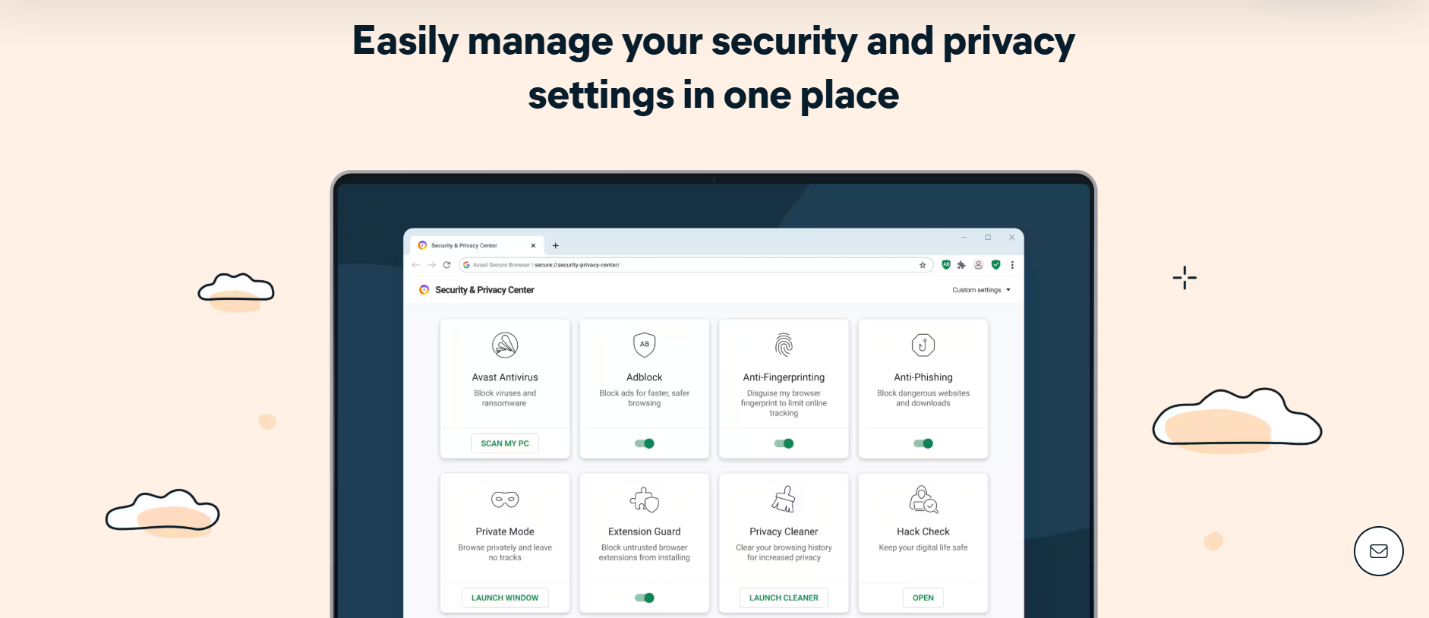Viewport: 1429px width, 618px height.
Task: Click the 'Security & Privacy Center' page heading
Action: point(484,290)
